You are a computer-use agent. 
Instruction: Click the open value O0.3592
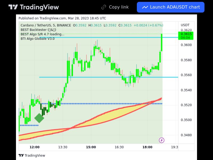click(80, 25)
